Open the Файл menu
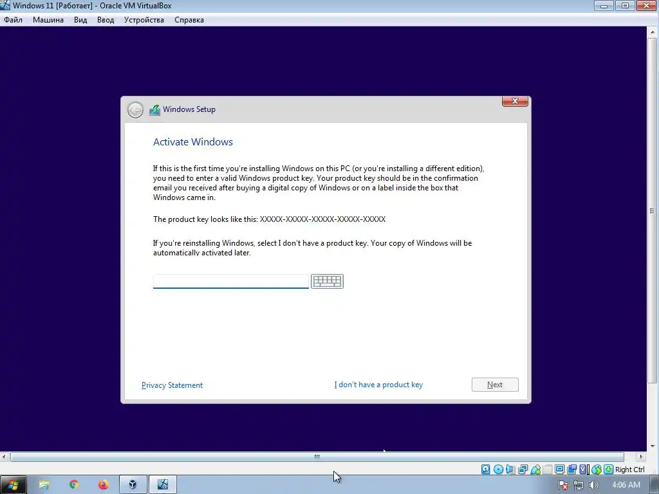659x494 pixels. (x=13, y=20)
